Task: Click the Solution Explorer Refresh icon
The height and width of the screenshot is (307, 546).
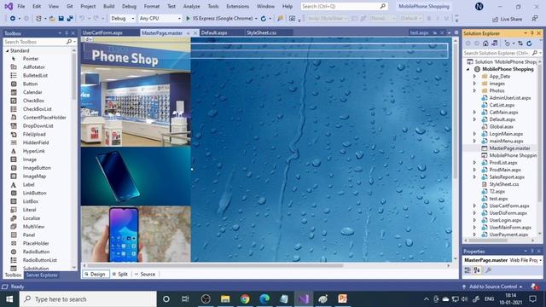Action: coord(529,43)
